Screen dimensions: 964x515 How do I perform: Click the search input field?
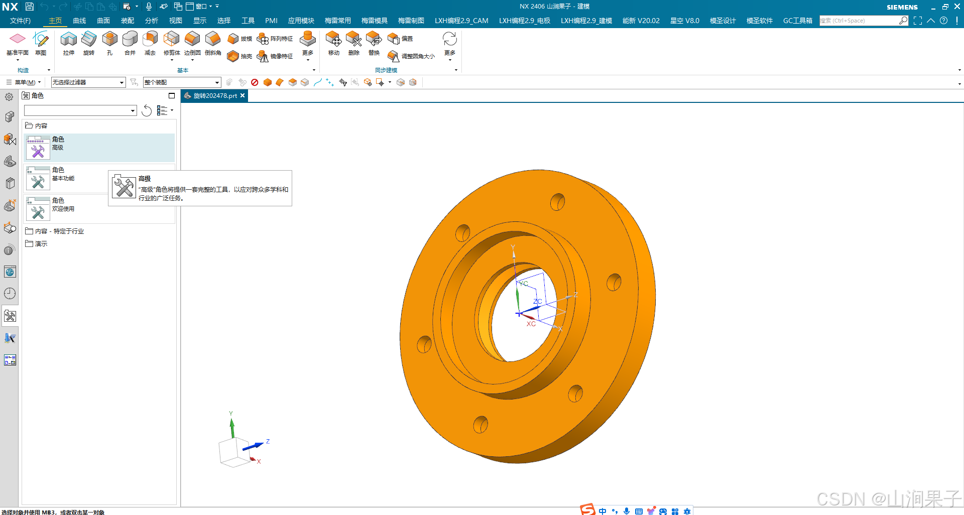tap(859, 21)
